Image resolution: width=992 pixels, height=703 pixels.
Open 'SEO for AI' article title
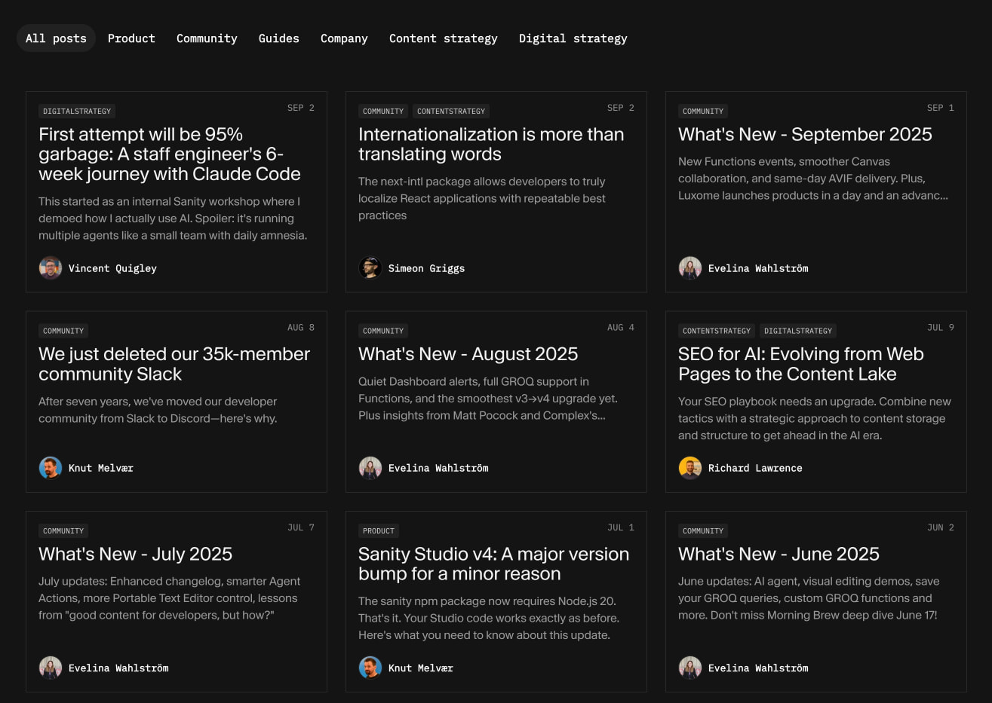point(800,365)
